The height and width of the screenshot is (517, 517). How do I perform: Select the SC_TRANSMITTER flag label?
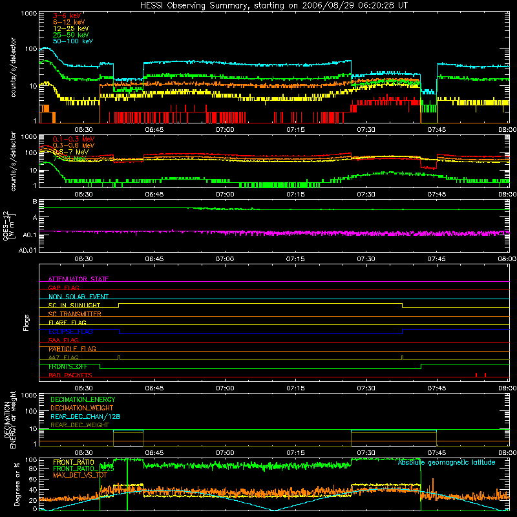(x=74, y=314)
